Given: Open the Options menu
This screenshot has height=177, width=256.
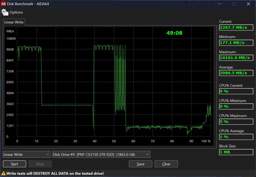Looking at the screenshot, I should [x=16, y=12].
